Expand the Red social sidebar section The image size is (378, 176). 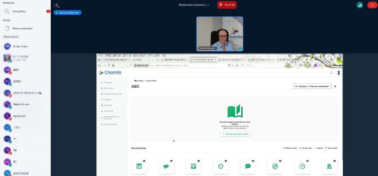point(112,111)
